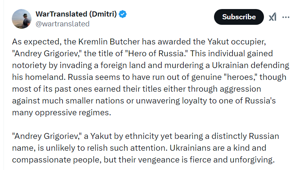The height and width of the screenshot is (170, 297).
Task: Open the three-dot more options menu
Action: (x=286, y=17)
